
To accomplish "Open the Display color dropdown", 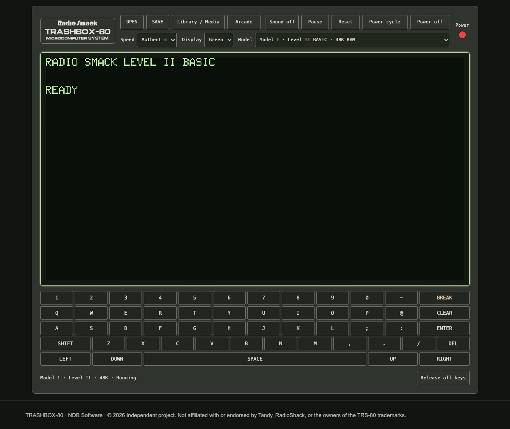I will point(219,40).
